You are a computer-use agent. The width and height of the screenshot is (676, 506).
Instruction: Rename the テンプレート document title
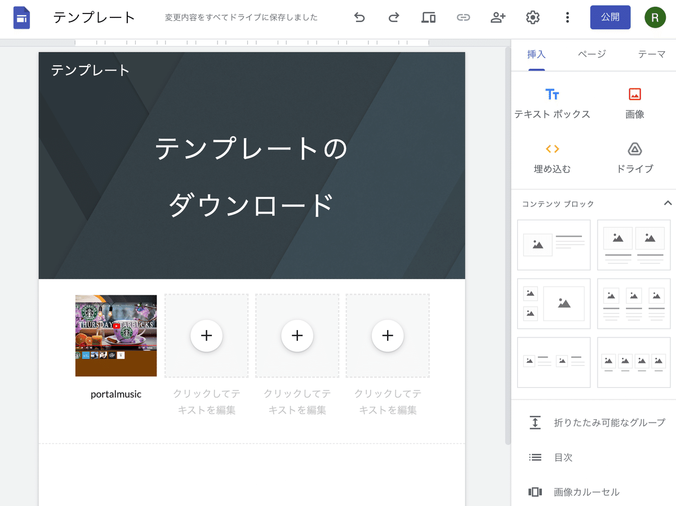[95, 17]
